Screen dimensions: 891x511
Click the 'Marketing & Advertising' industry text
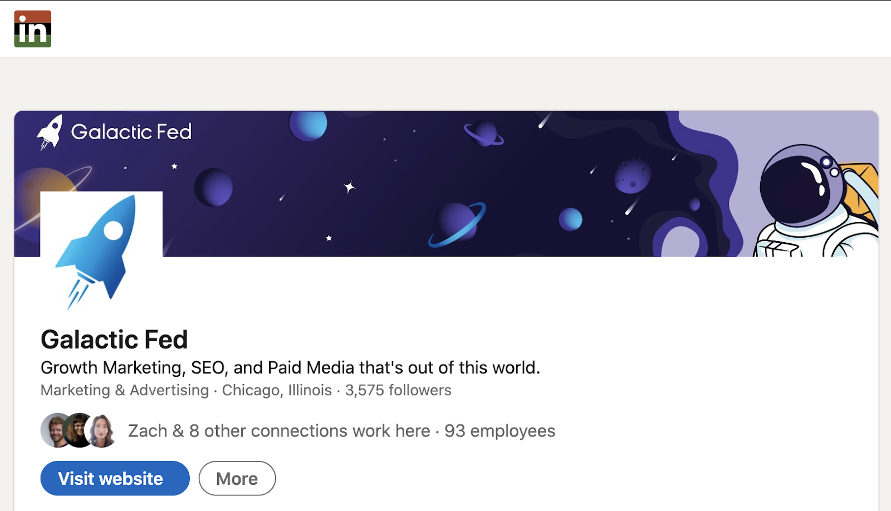tap(125, 390)
